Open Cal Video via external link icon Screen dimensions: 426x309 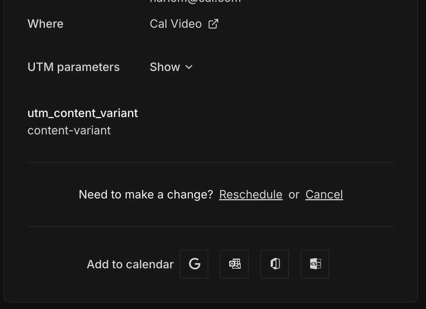[213, 23]
